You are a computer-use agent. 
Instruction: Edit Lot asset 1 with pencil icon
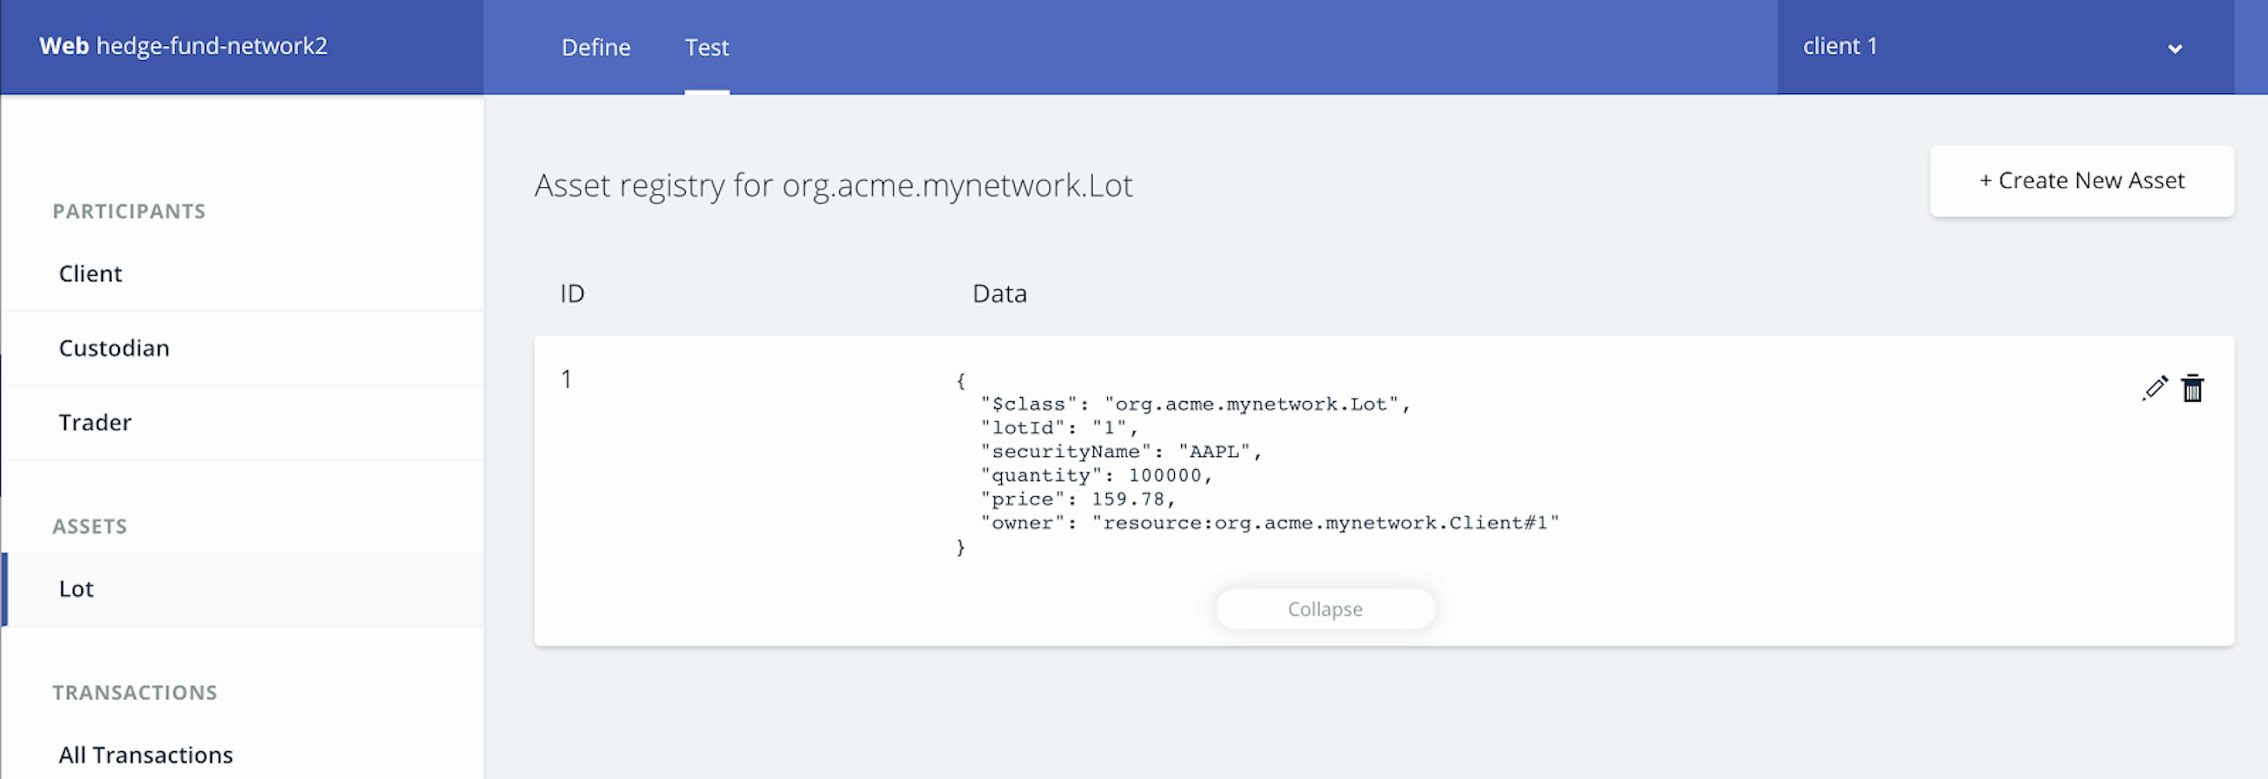click(x=2155, y=388)
